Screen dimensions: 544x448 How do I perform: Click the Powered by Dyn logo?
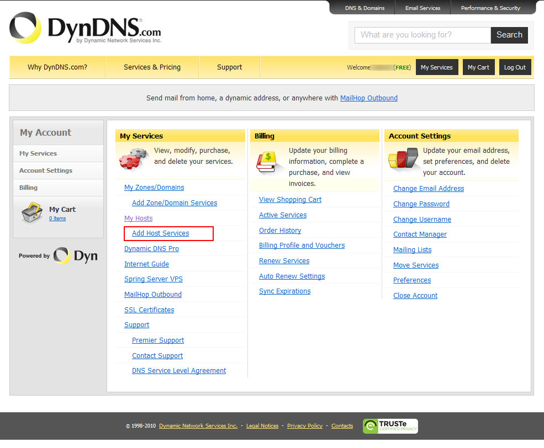pos(58,255)
